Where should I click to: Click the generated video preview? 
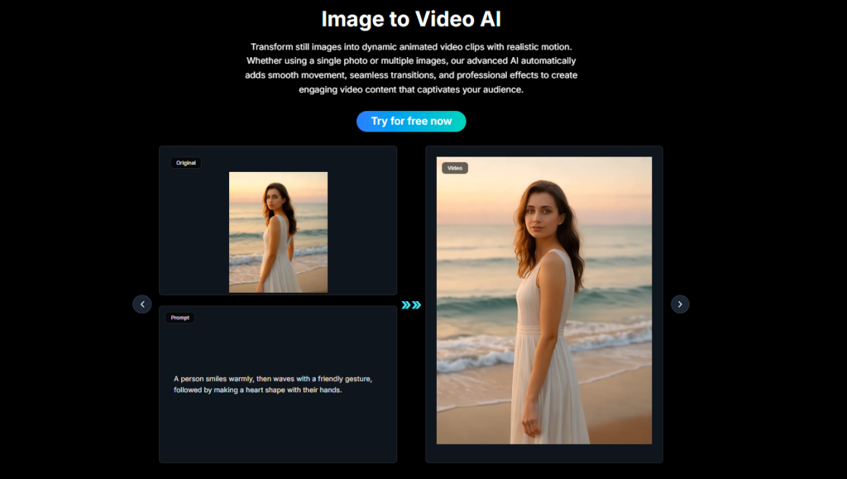click(544, 300)
